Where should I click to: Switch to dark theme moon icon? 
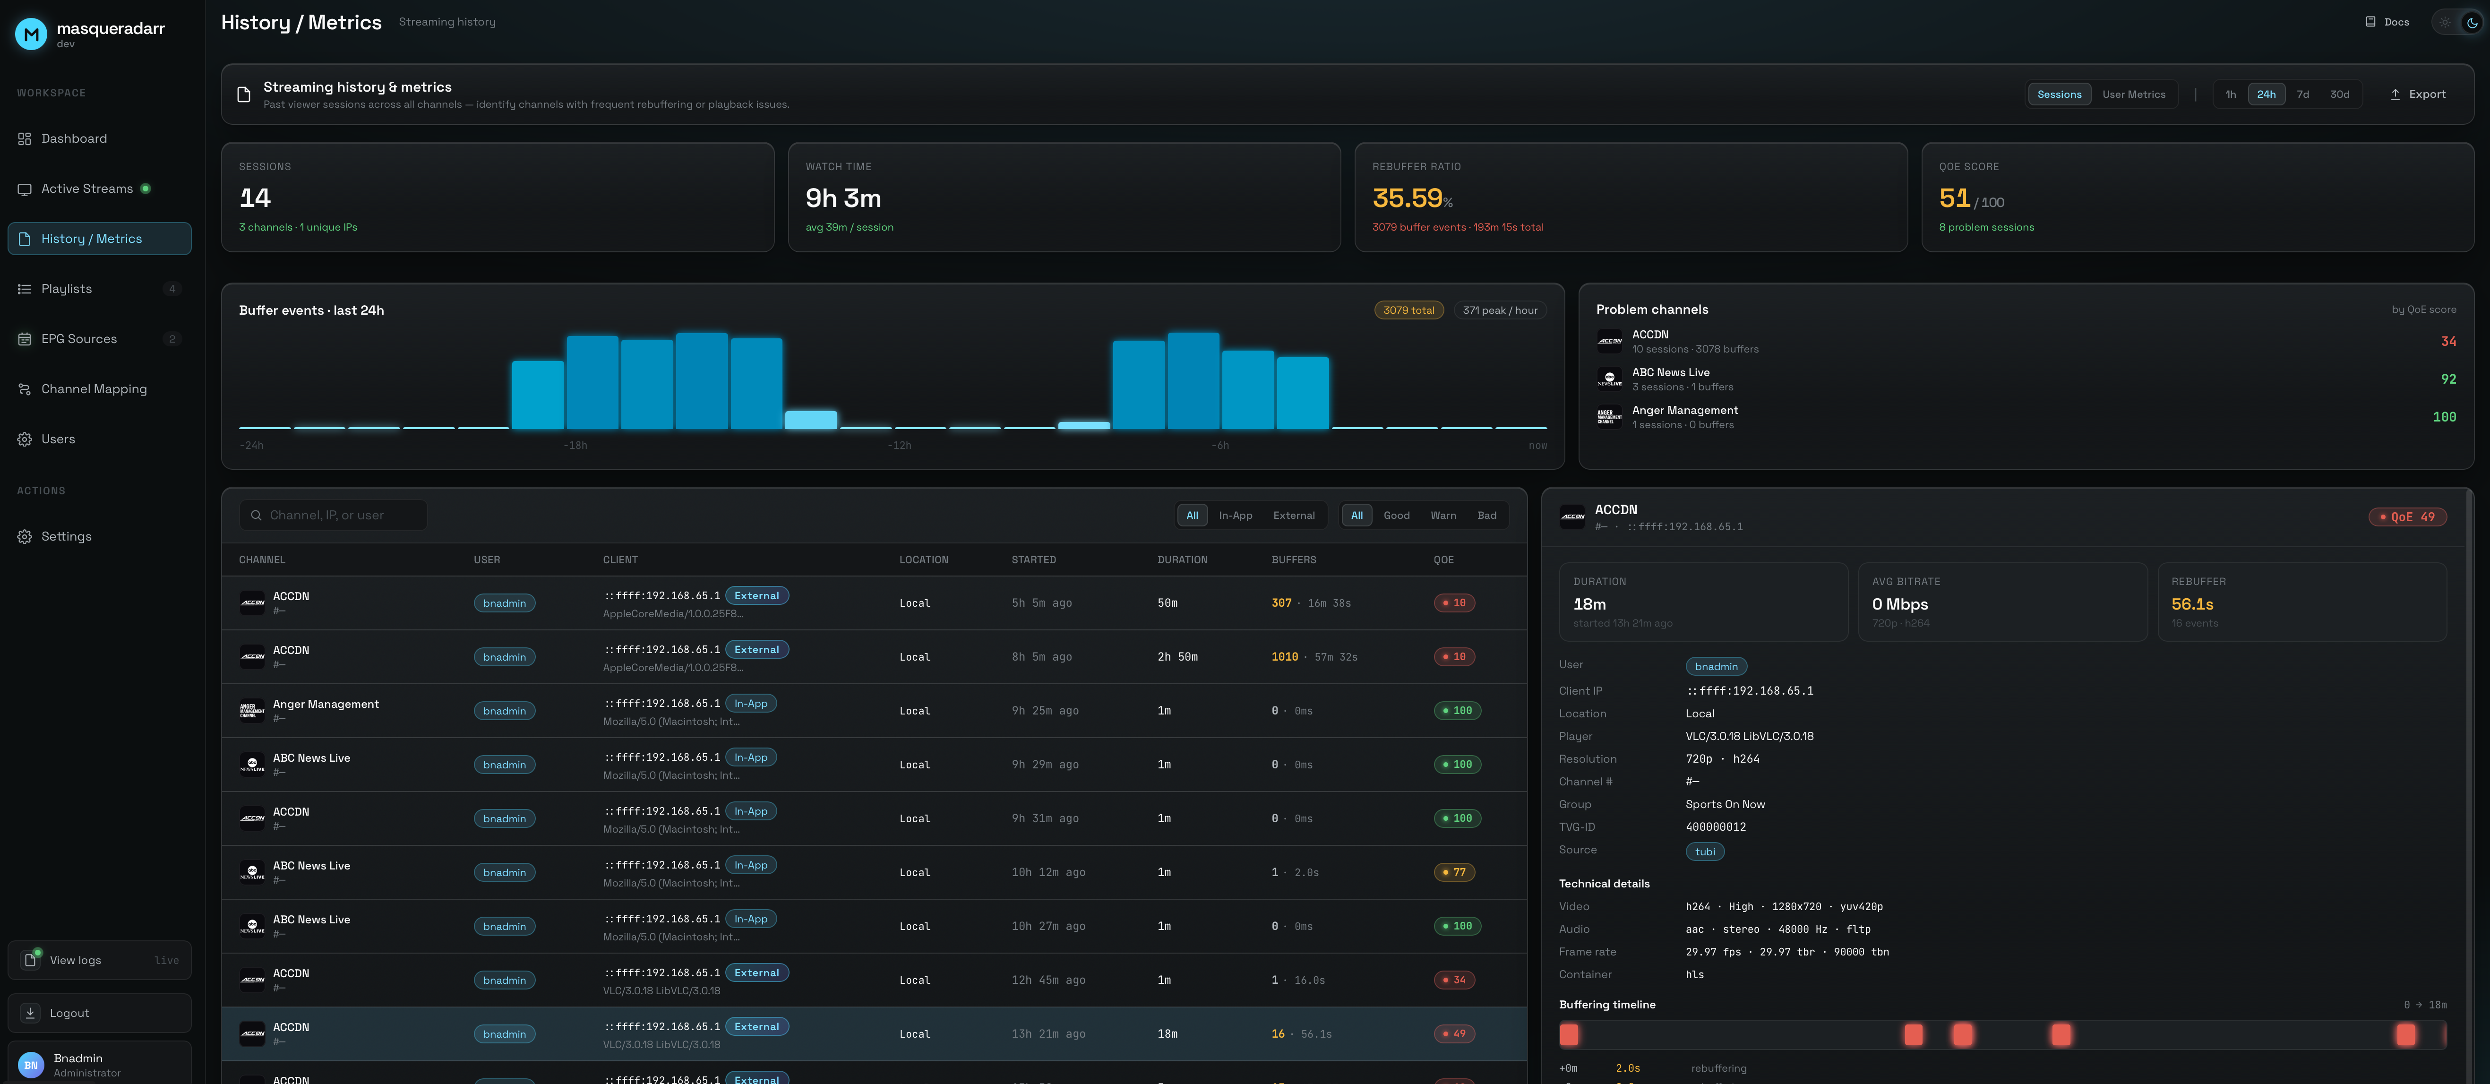point(2472,22)
